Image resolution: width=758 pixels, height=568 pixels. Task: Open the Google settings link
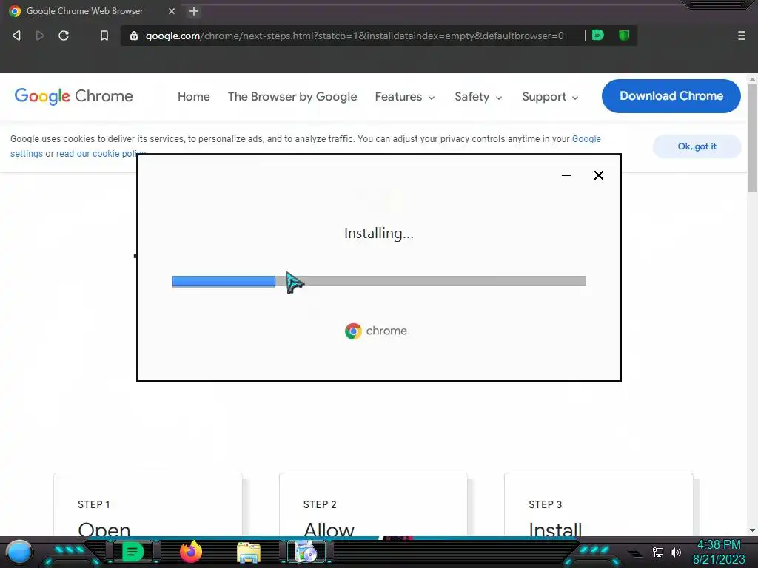pyautogui.click(x=586, y=139)
